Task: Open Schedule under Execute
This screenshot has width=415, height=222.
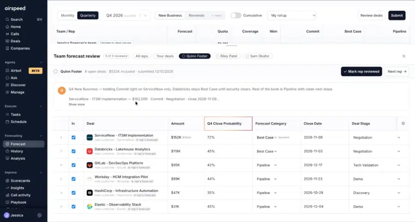Action: [x=16, y=122]
